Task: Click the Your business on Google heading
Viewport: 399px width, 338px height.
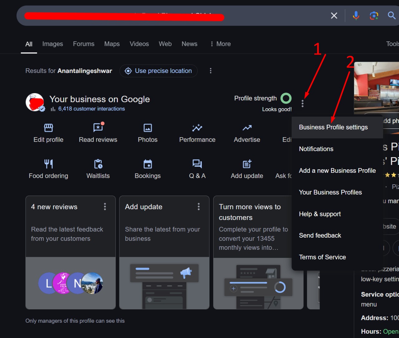Action: 100,99
